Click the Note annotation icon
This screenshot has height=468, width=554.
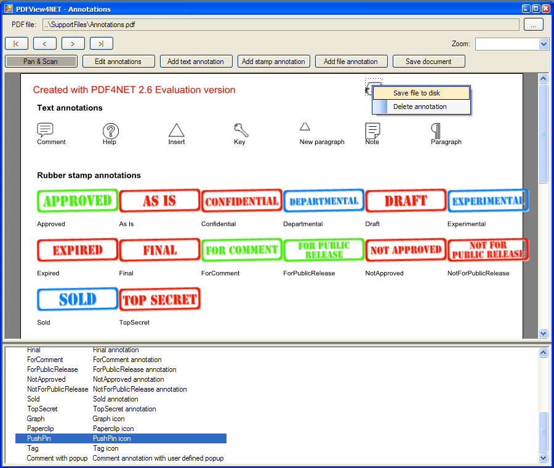[372, 131]
